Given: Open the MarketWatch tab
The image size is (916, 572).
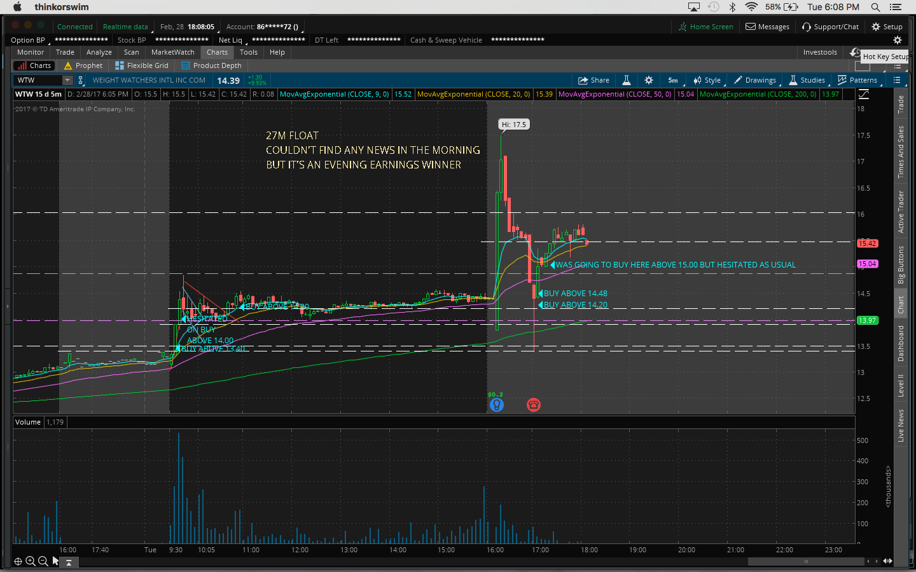Looking at the screenshot, I should point(173,52).
